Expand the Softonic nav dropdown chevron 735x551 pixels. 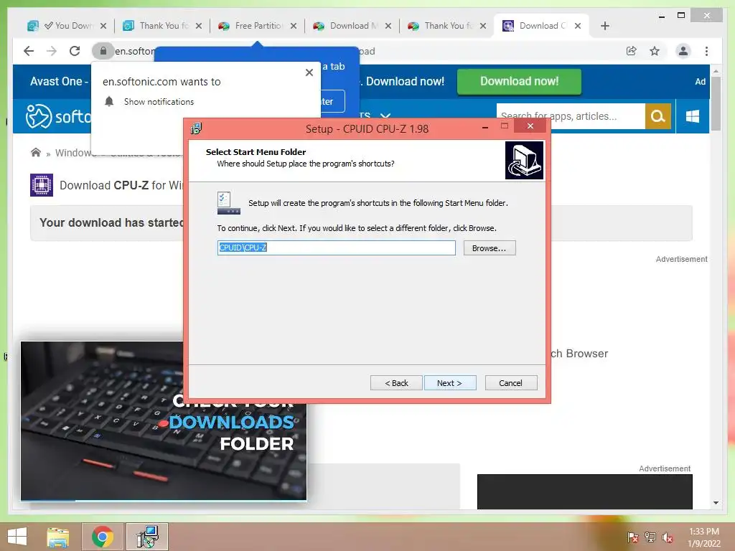[x=385, y=116]
